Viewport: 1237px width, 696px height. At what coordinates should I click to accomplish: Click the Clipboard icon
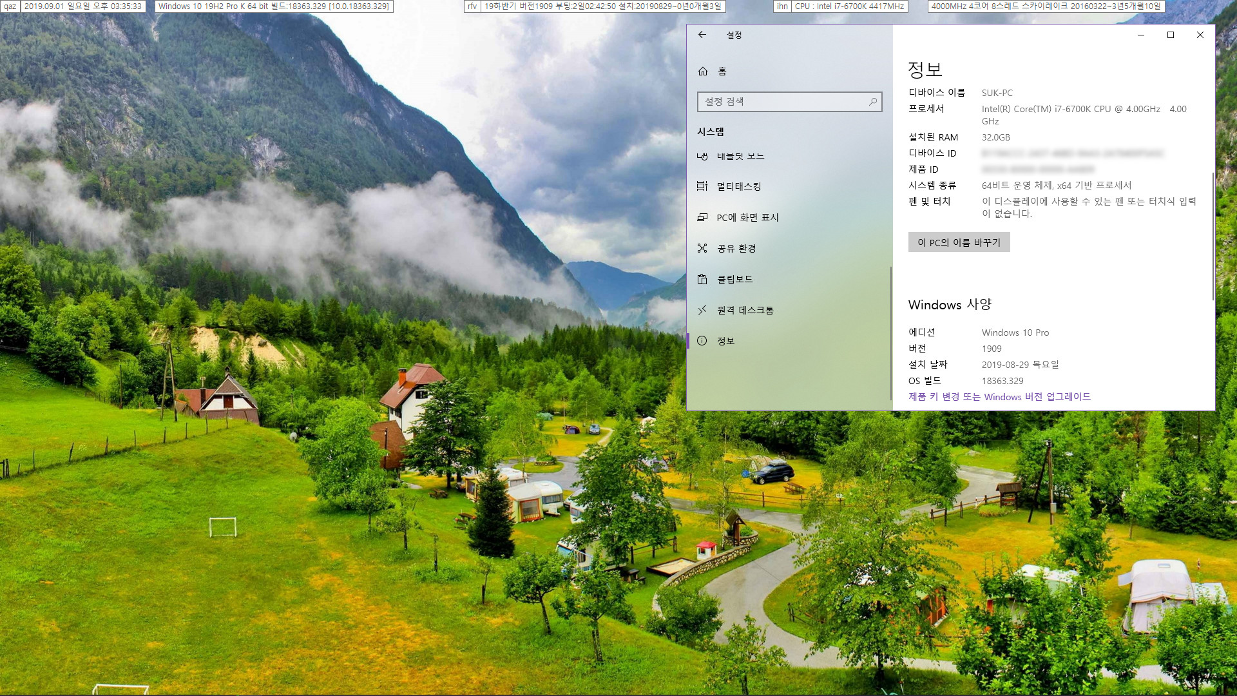pyautogui.click(x=702, y=279)
